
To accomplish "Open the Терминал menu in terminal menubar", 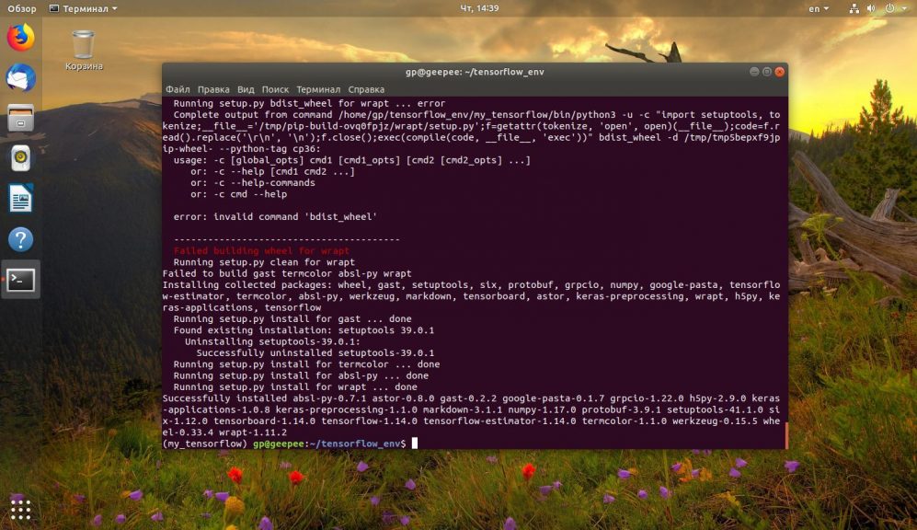I will point(318,89).
